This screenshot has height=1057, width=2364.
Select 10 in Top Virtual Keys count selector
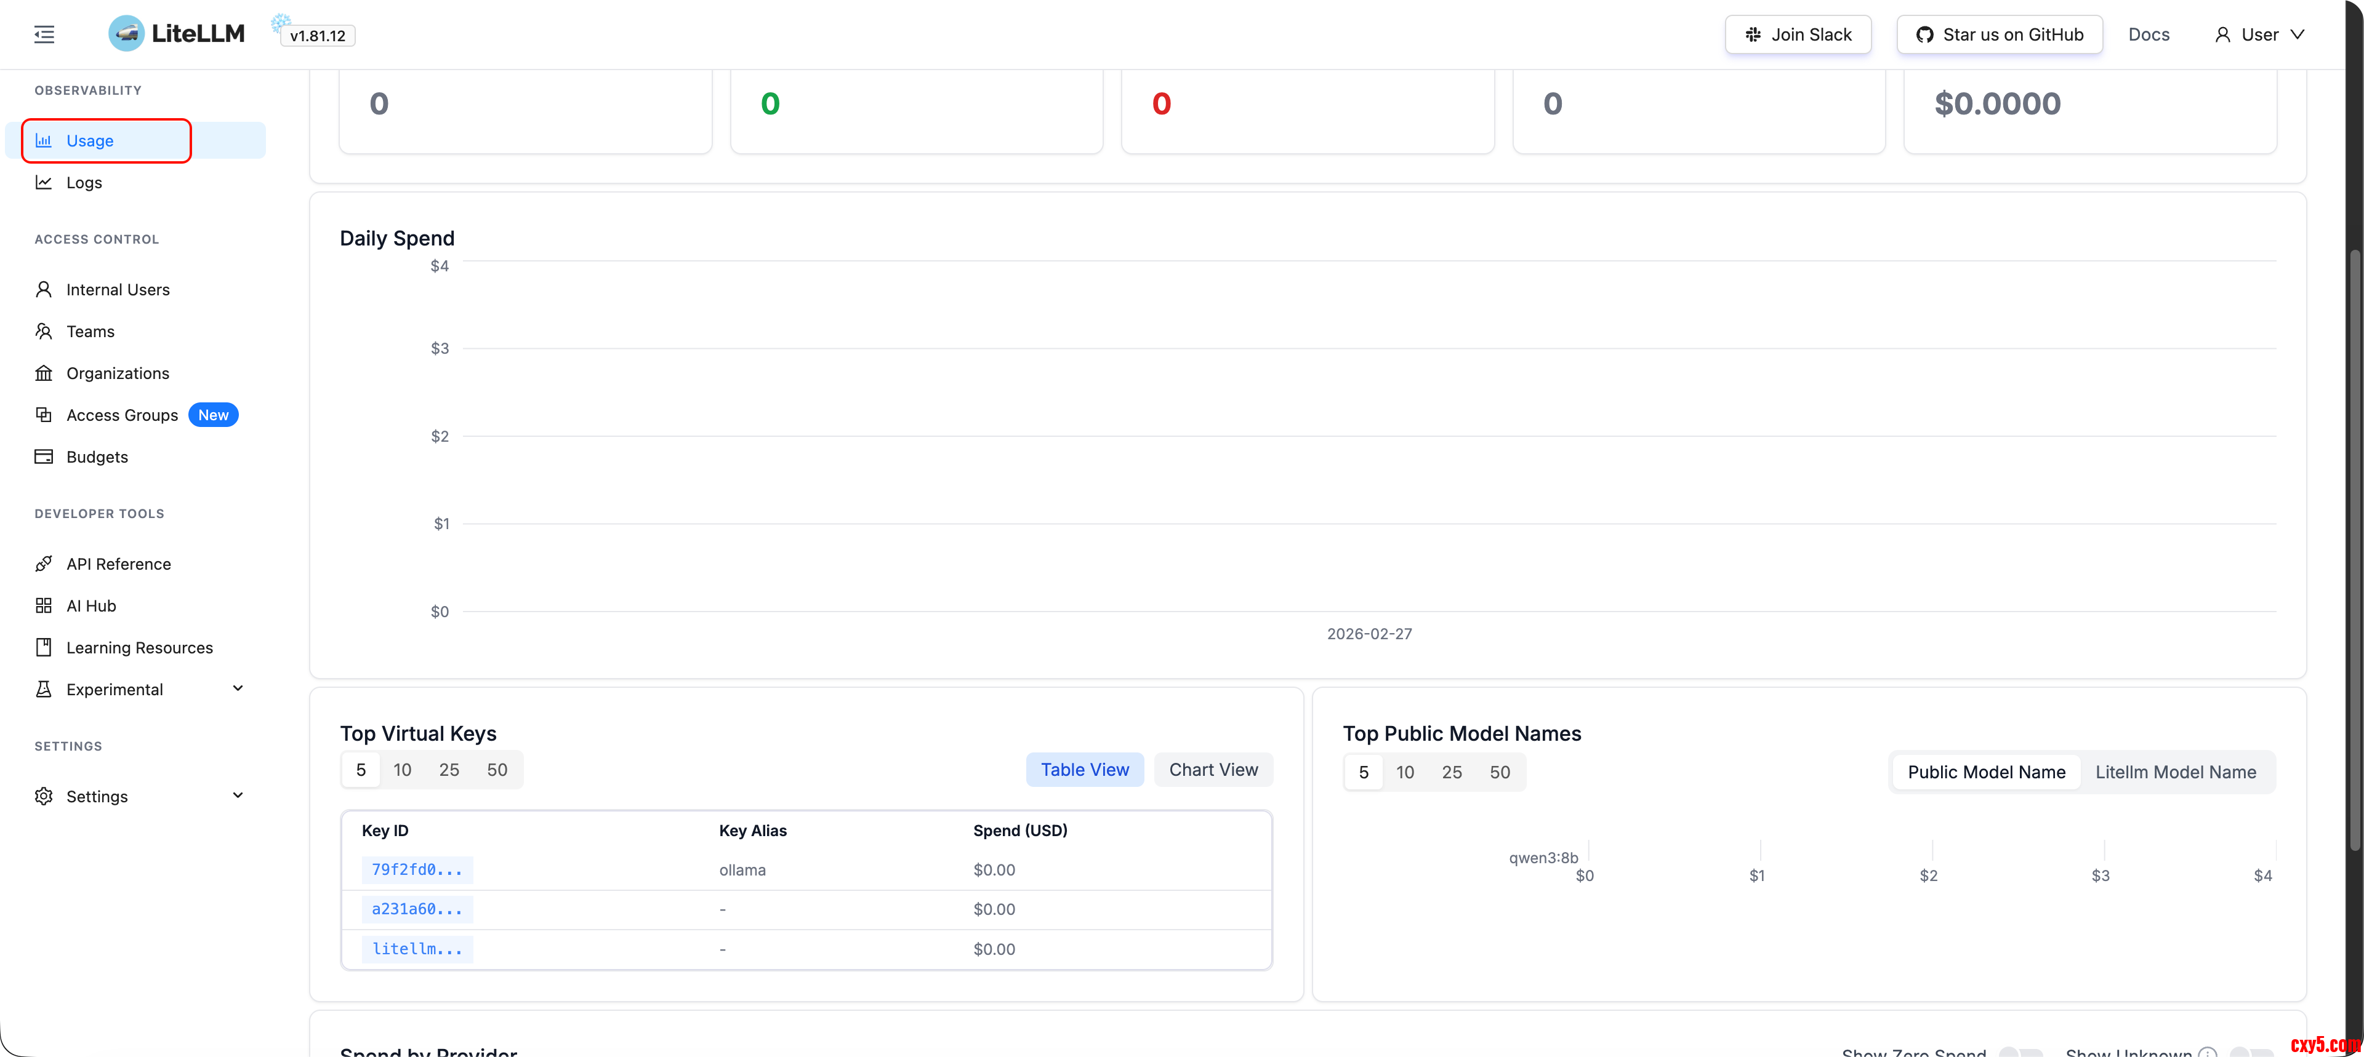click(402, 770)
